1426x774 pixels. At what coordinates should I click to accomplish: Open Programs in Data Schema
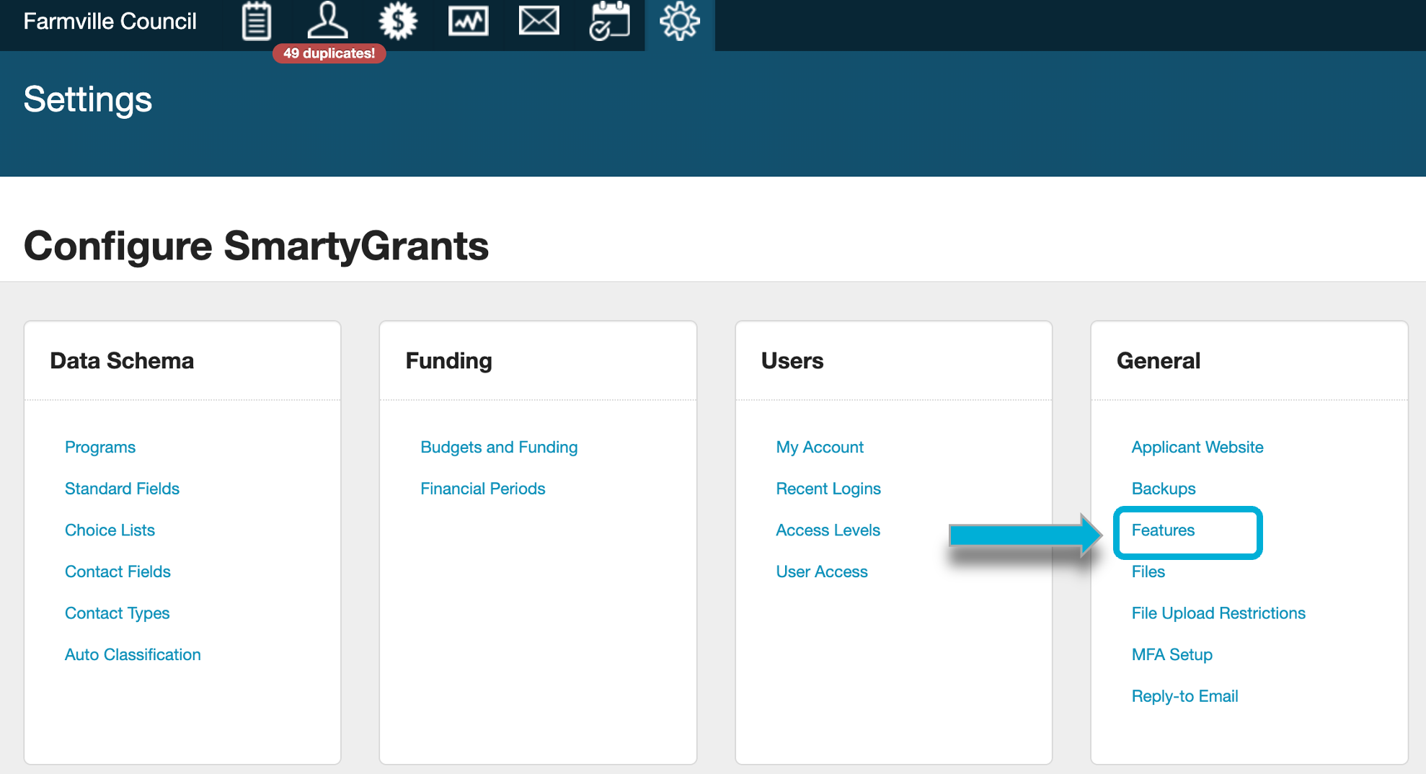(x=100, y=447)
